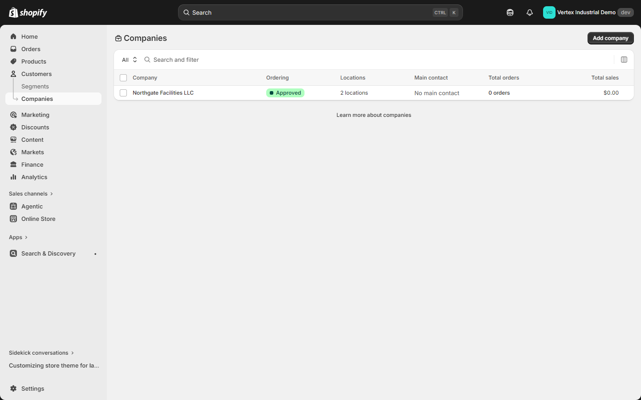The width and height of the screenshot is (641, 400).
Task: Click the pin dot next to Search & Discovery
Action: click(95, 254)
